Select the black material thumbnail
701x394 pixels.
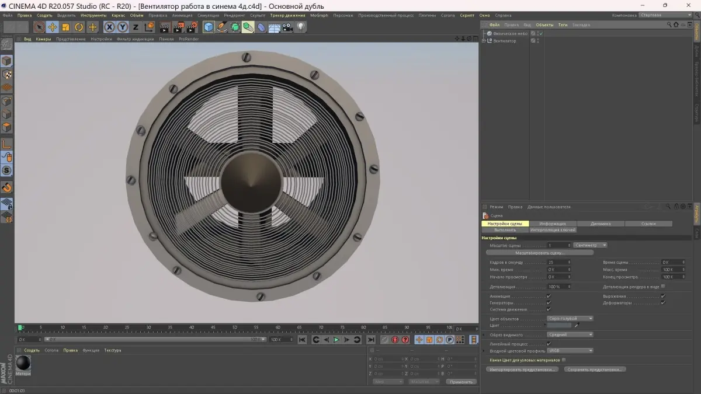(23, 362)
